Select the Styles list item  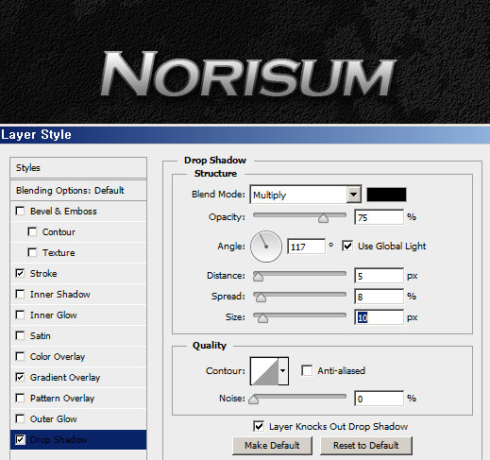78,168
